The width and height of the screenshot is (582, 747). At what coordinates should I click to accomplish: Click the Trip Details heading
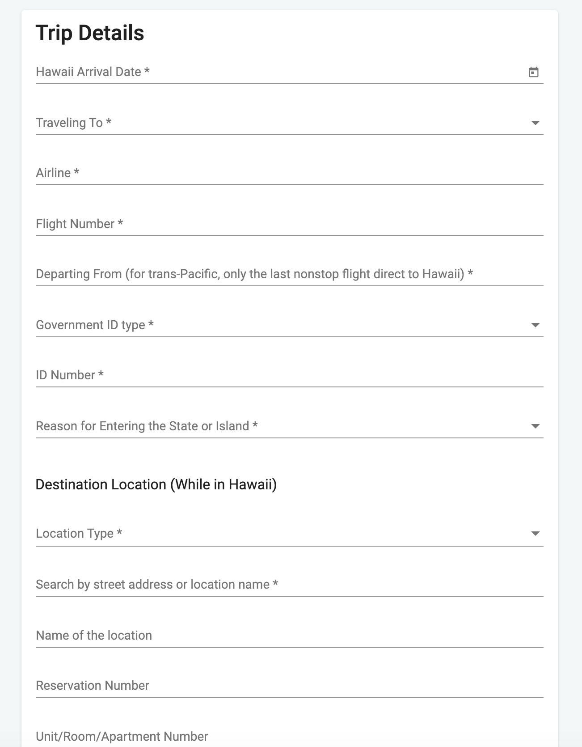(x=90, y=33)
